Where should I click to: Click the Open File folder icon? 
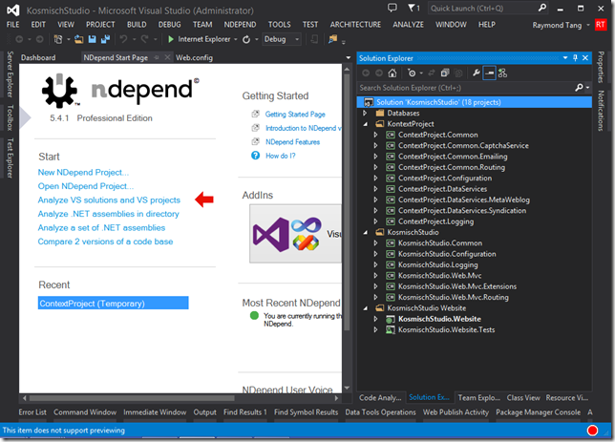pos(79,39)
